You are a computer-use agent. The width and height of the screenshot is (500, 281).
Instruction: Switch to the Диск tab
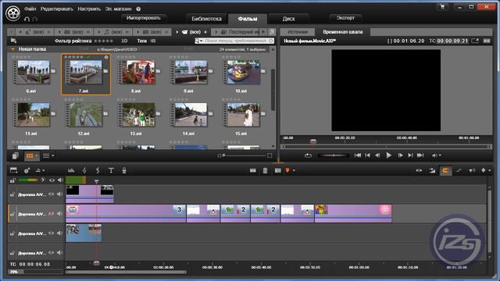(x=288, y=19)
